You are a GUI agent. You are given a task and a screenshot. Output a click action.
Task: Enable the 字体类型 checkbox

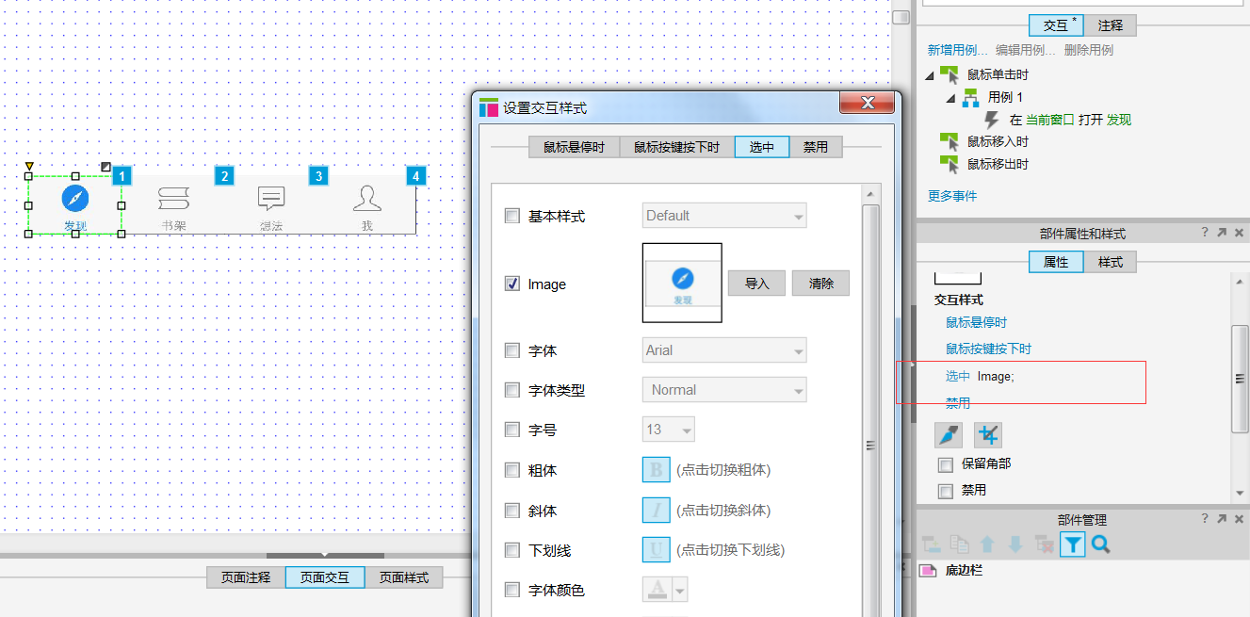pyautogui.click(x=512, y=390)
